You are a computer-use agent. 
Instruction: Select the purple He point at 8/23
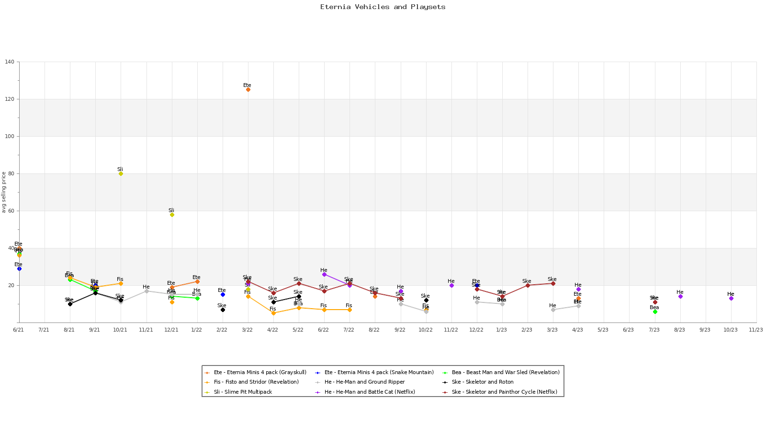680,296
